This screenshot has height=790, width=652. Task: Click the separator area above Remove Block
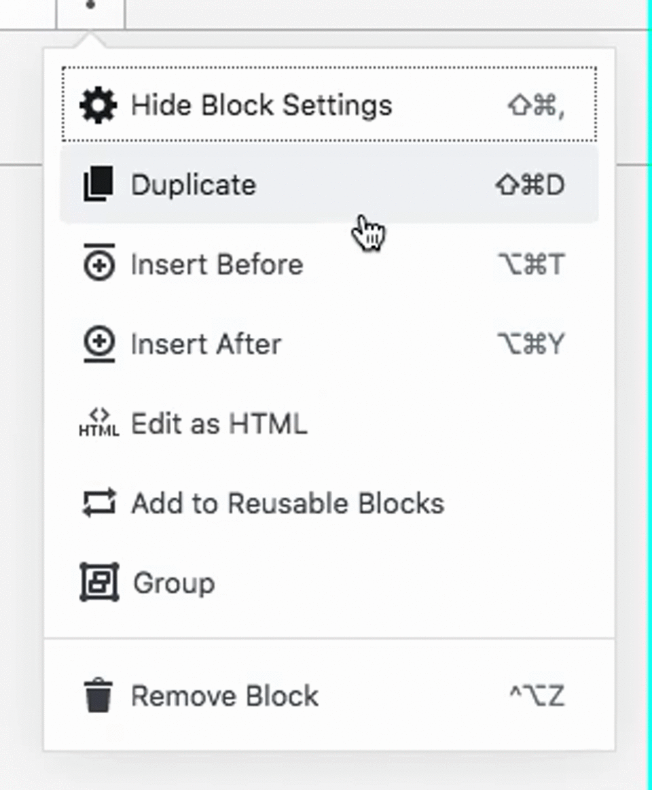[329, 638]
